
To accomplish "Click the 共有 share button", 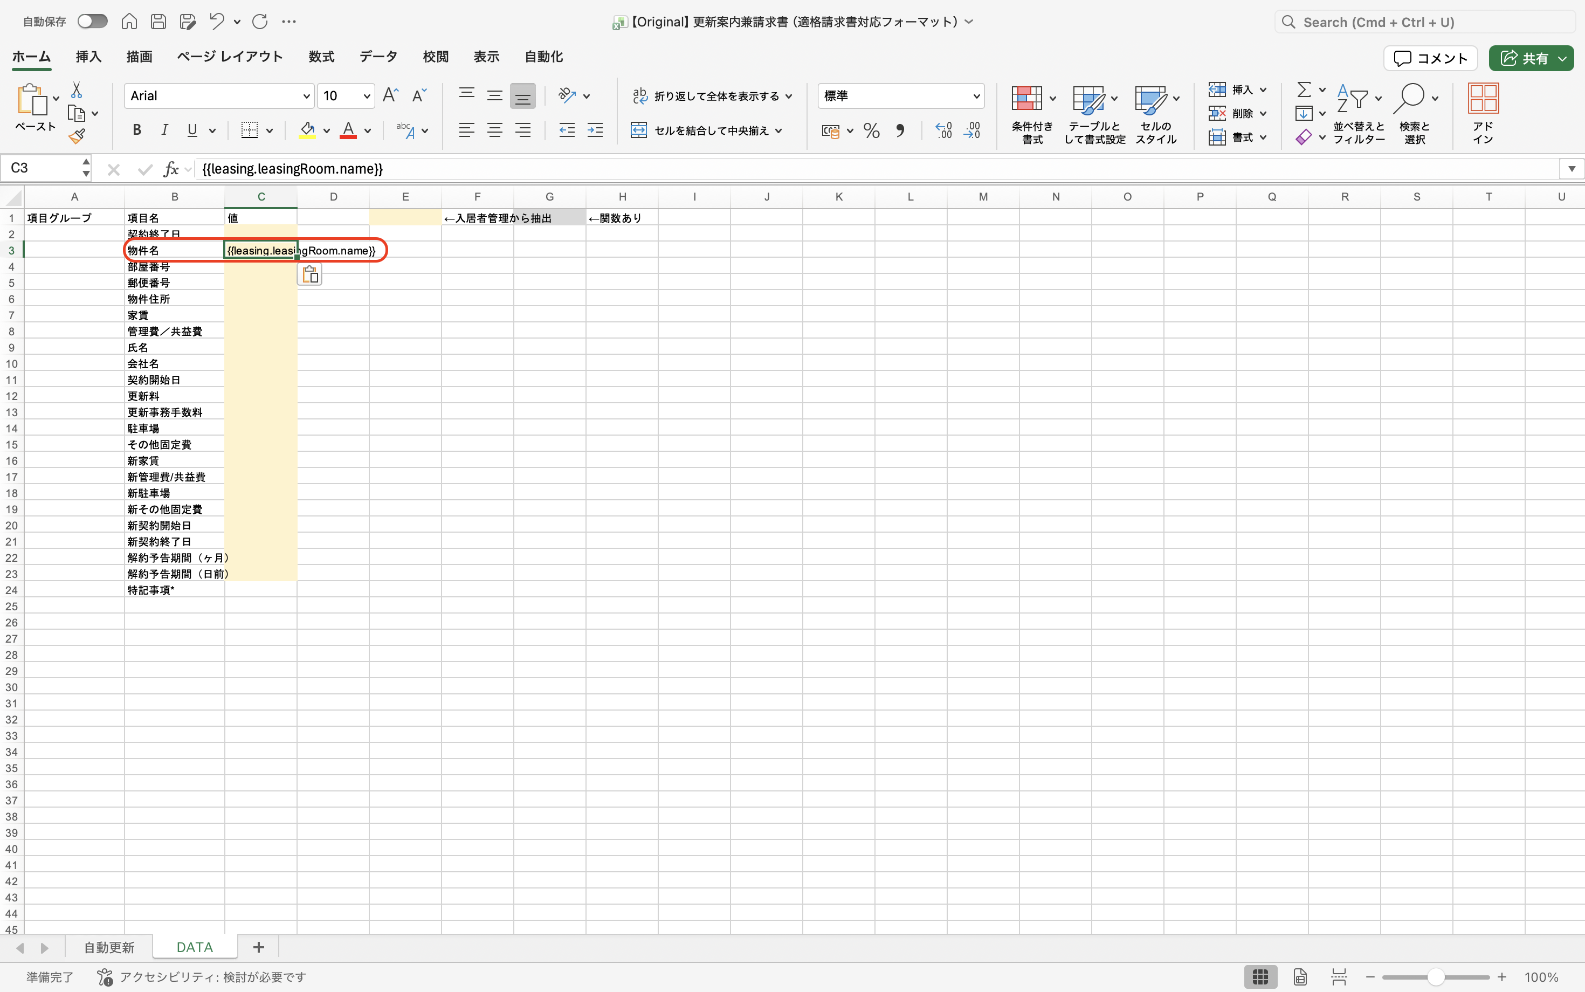I will click(x=1531, y=58).
